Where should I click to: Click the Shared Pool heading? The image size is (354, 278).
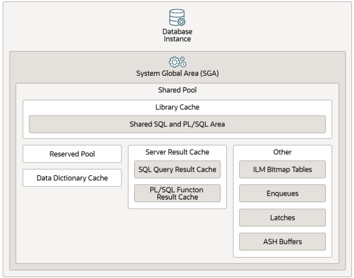coord(177,90)
